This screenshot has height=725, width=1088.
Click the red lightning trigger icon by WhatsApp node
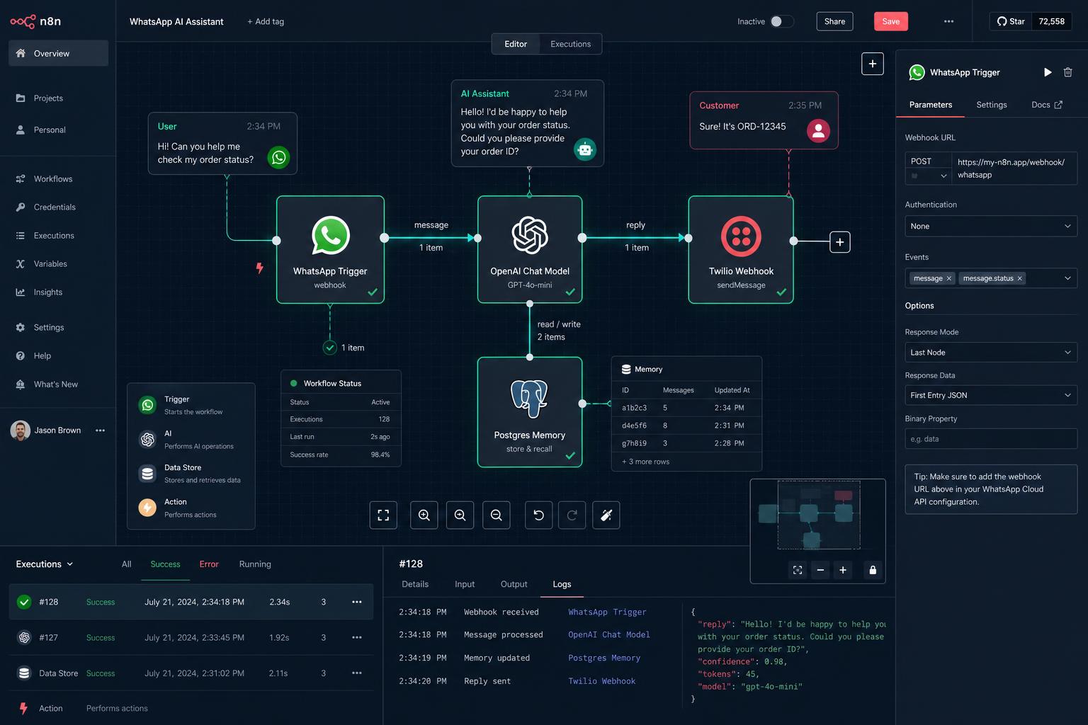(260, 268)
